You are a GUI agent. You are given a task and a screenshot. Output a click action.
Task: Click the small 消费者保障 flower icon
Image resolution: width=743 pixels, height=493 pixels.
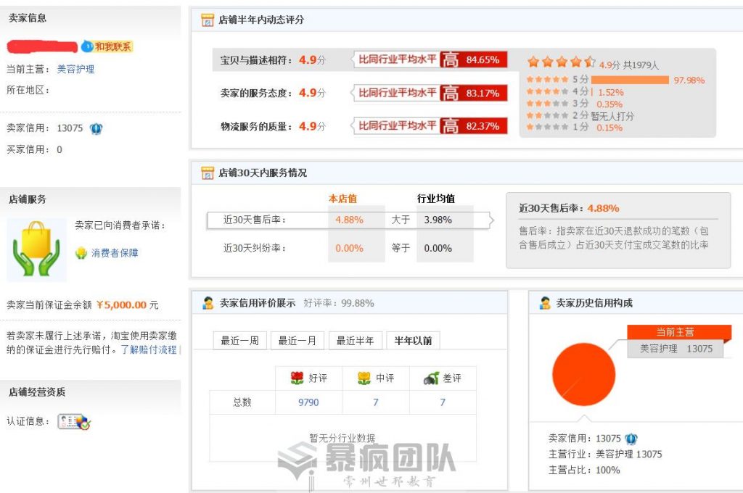pyautogui.click(x=81, y=253)
